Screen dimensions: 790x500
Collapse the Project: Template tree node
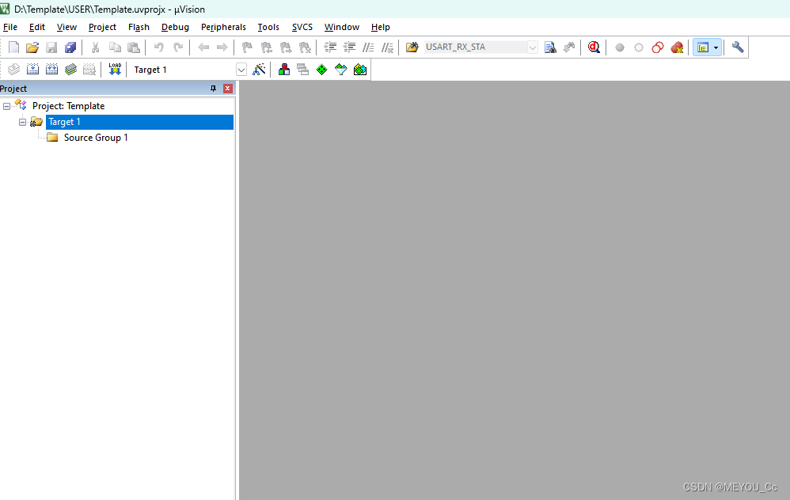tap(6, 106)
